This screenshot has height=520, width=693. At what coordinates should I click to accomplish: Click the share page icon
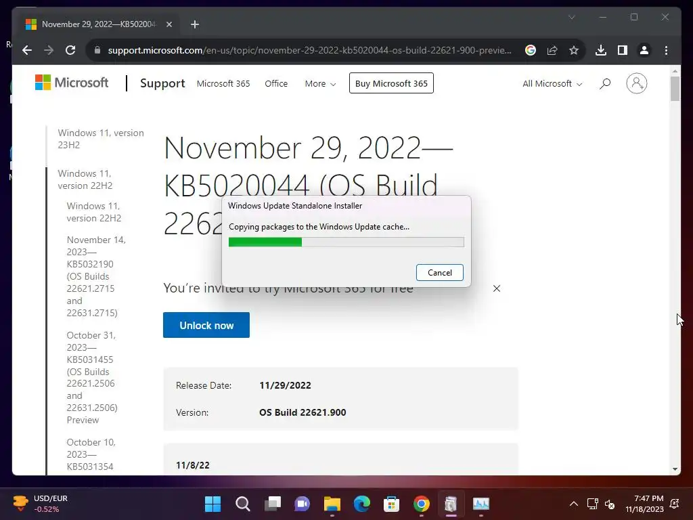coord(552,50)
